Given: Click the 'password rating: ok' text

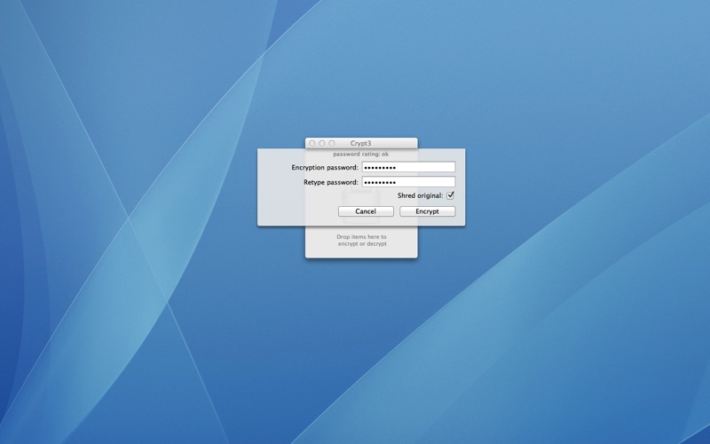Looking at the screenshot, I should point(361,155).
